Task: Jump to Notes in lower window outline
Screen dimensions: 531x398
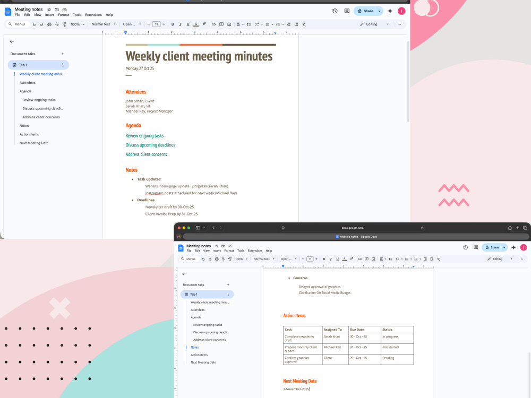Action: pos(195,348)
